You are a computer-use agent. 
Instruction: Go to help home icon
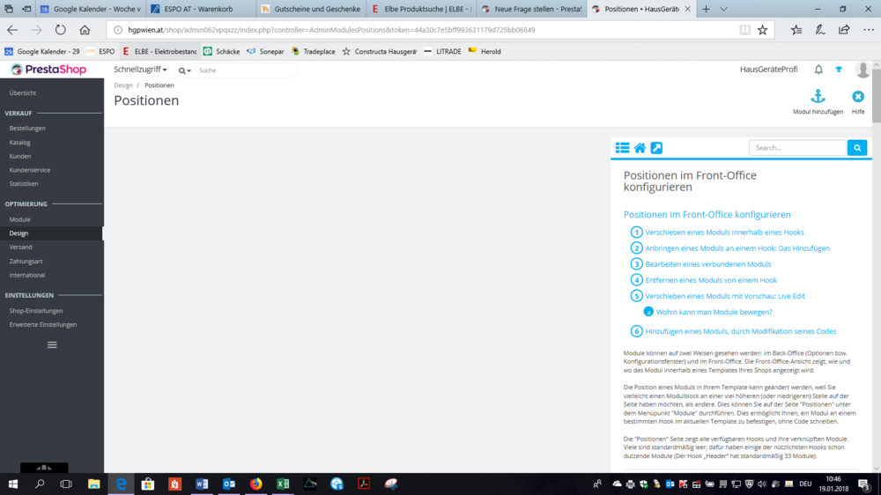pyautogui.click(x=640, y=148)
